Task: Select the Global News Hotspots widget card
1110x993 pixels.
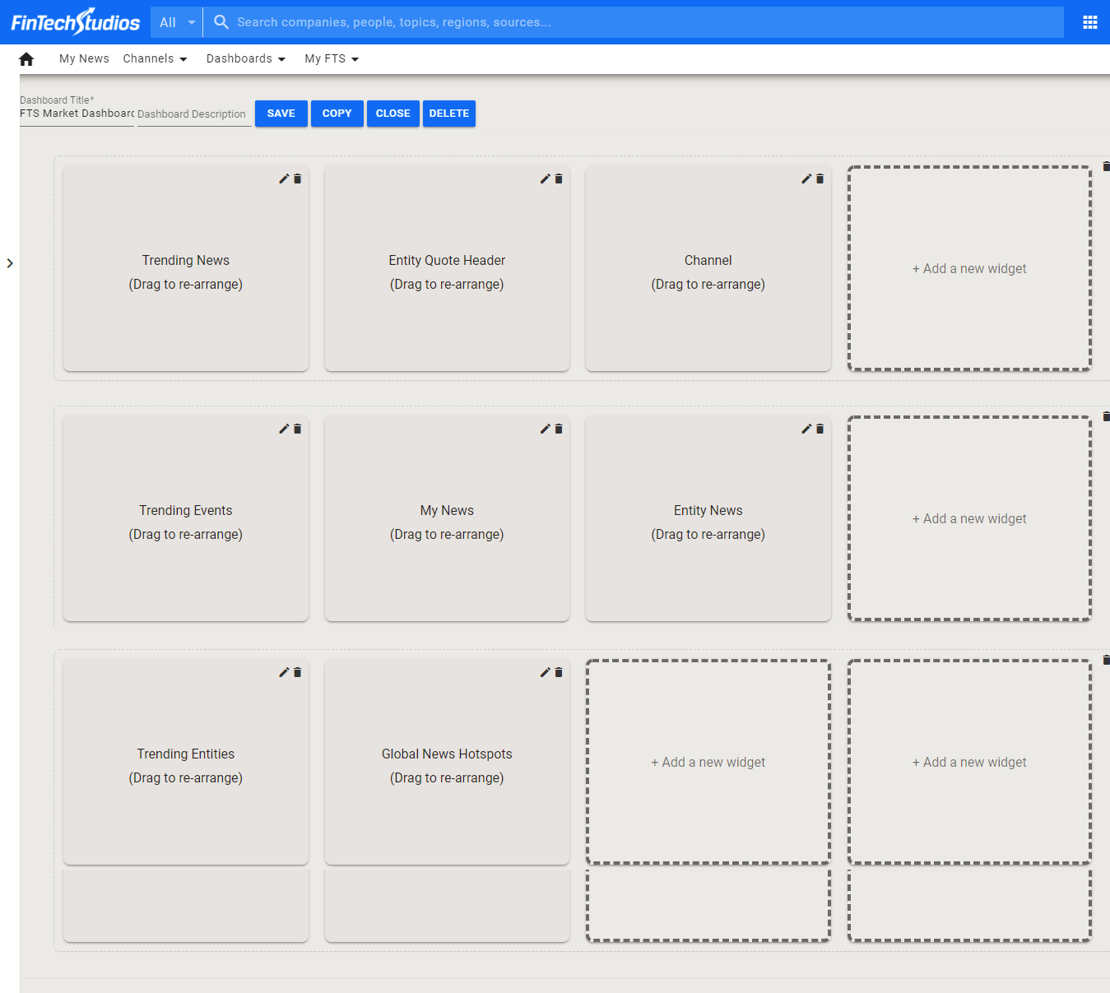Action: (447, 762)
